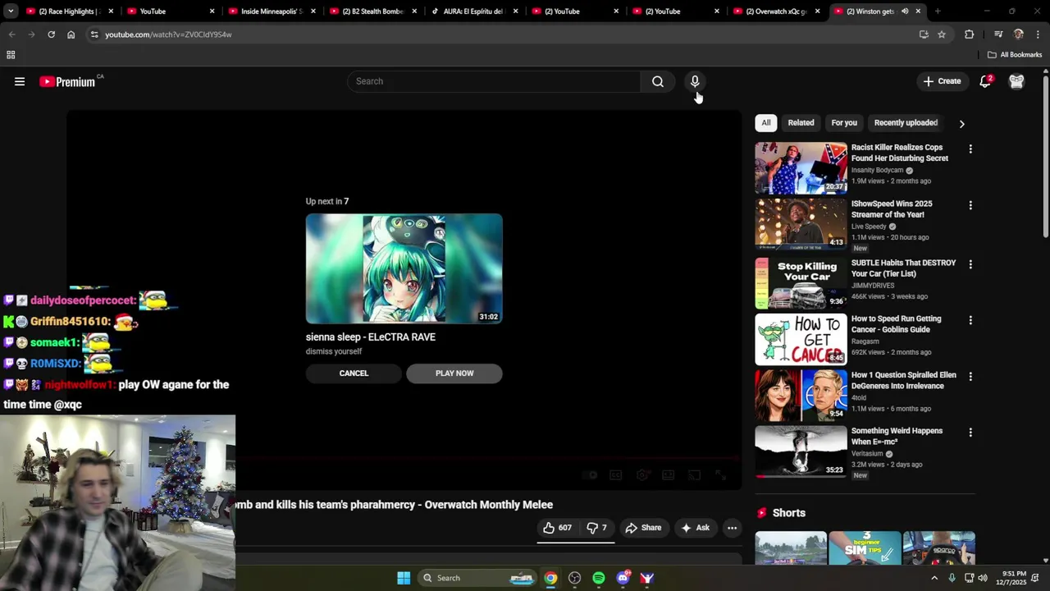The height and width of the screenshot is (591, 1050).
Task: Open options for IShowSpeed video
Action: [x=970, y=205]
